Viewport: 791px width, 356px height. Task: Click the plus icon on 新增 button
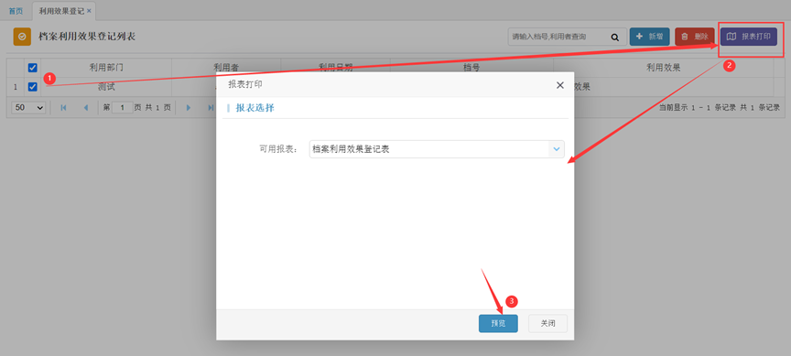pos(640,37)
